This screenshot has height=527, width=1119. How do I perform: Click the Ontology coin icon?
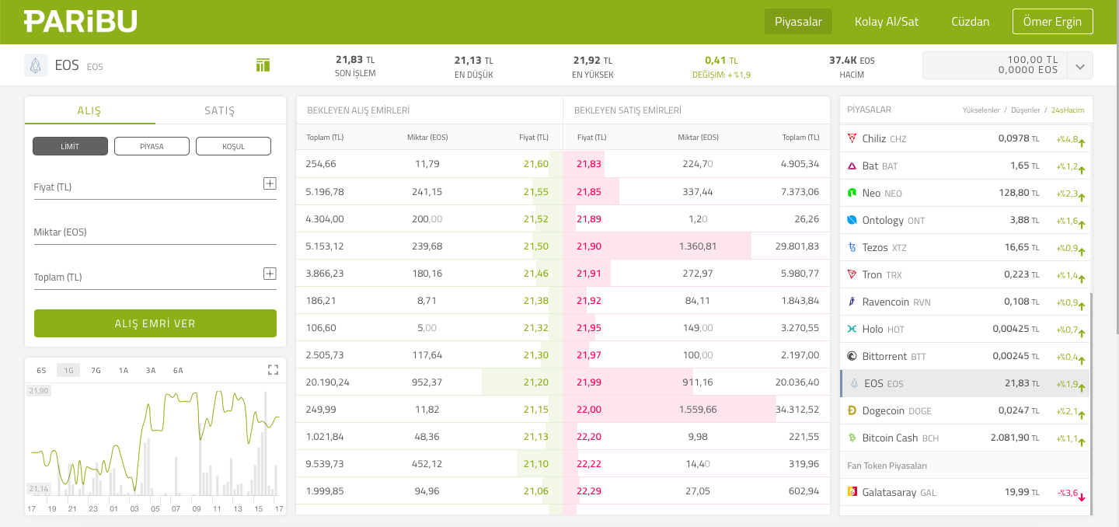[852, 221]
